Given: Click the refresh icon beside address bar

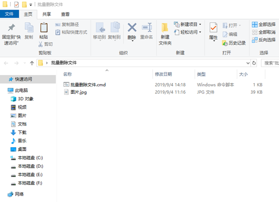Looking at the screenshot, I should pyautogui.click(x=254, y=63).
